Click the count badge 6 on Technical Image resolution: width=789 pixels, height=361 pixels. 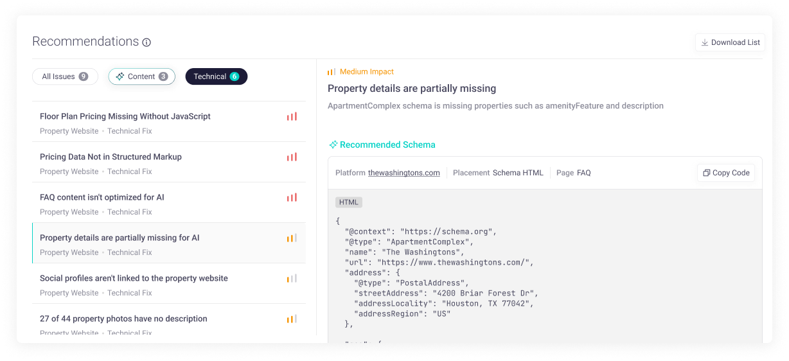point(235,76)
